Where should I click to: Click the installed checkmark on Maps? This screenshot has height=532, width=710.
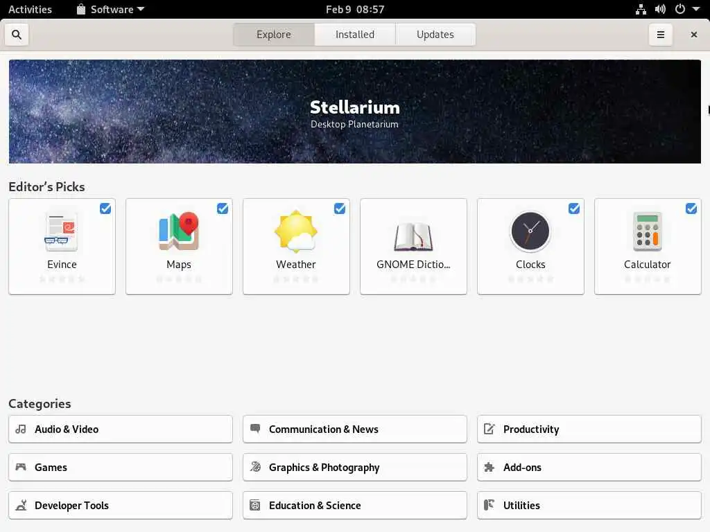point(223,209)
